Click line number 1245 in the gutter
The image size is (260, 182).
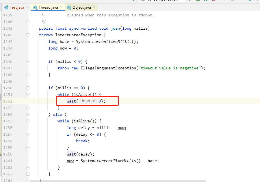[x=8, y=55]
